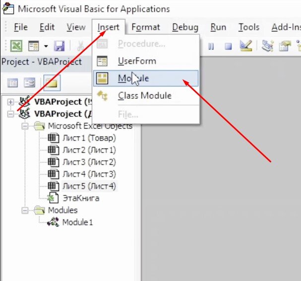The width and height of the screenshot is (301, 281).
Task: Collapse the Modules folder
Action: (25, 211)
